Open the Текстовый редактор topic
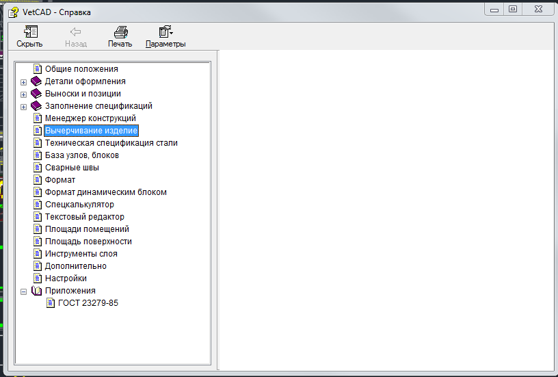This screenshot has width=558, height=377. click(x=84, y=217)
